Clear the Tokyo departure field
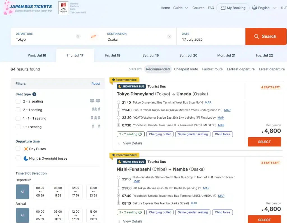 (x=78, y=36)
